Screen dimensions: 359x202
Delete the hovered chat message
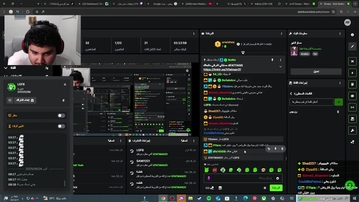(282, 149)
